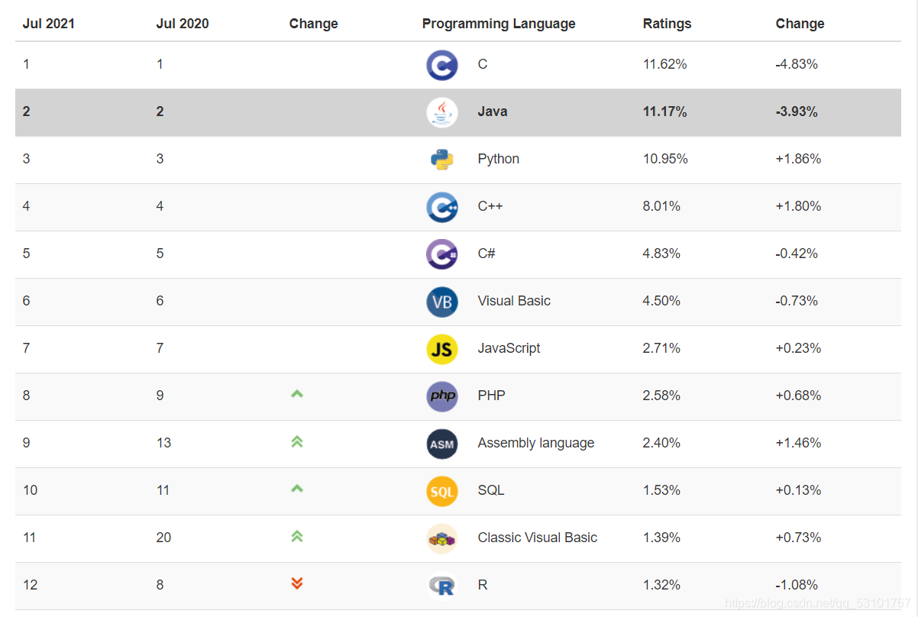This screenshot has height=617, width=918.
Task: Click the C# logo icon
Action: click(442, 254)
